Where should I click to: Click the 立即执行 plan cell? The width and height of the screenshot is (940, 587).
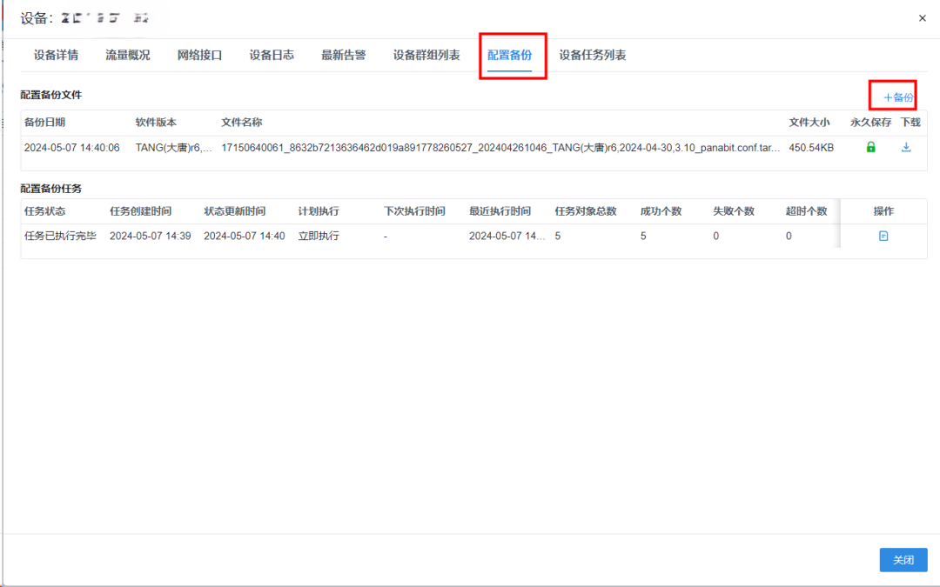(319, 236)
